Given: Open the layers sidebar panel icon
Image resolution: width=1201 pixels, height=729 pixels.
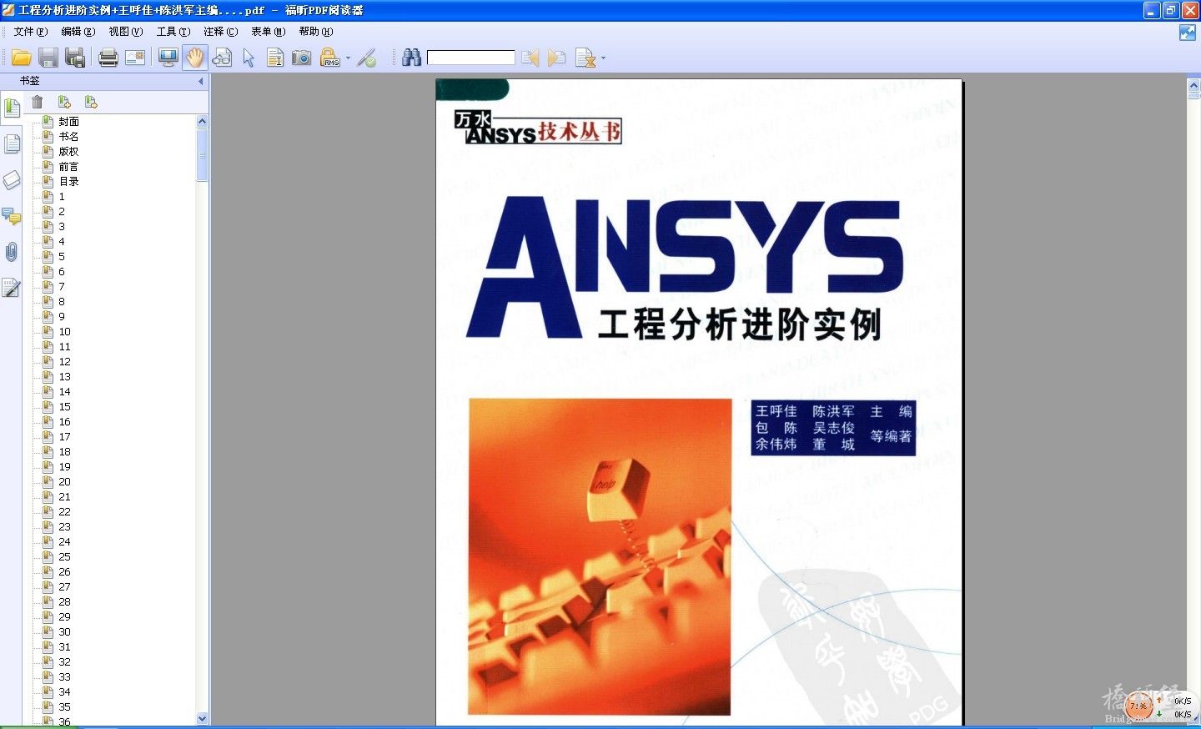Looking at the screenshot, I should pos(12,179).
